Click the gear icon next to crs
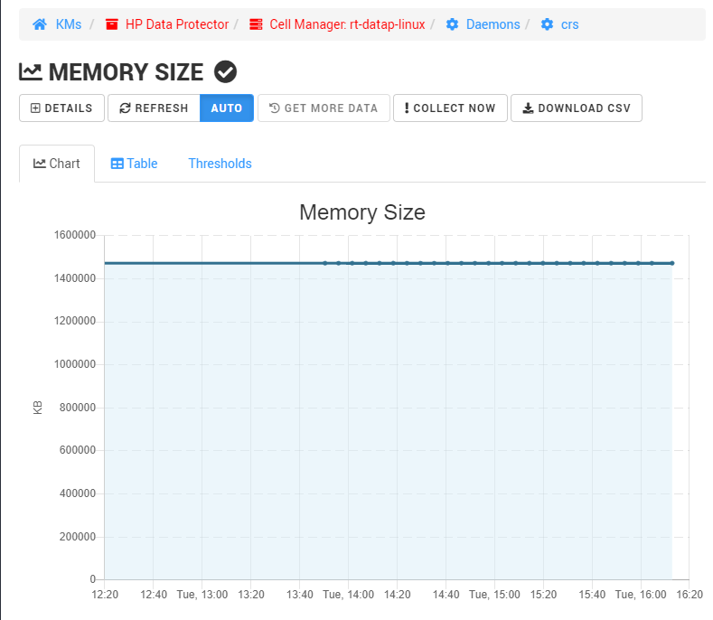713x620 pixels. coord(547,24)
